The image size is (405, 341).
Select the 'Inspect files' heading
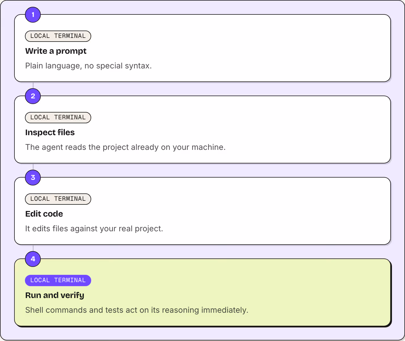tap(50, 133)
